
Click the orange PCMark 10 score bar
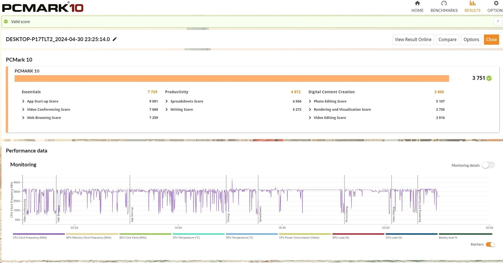point(232,79)
